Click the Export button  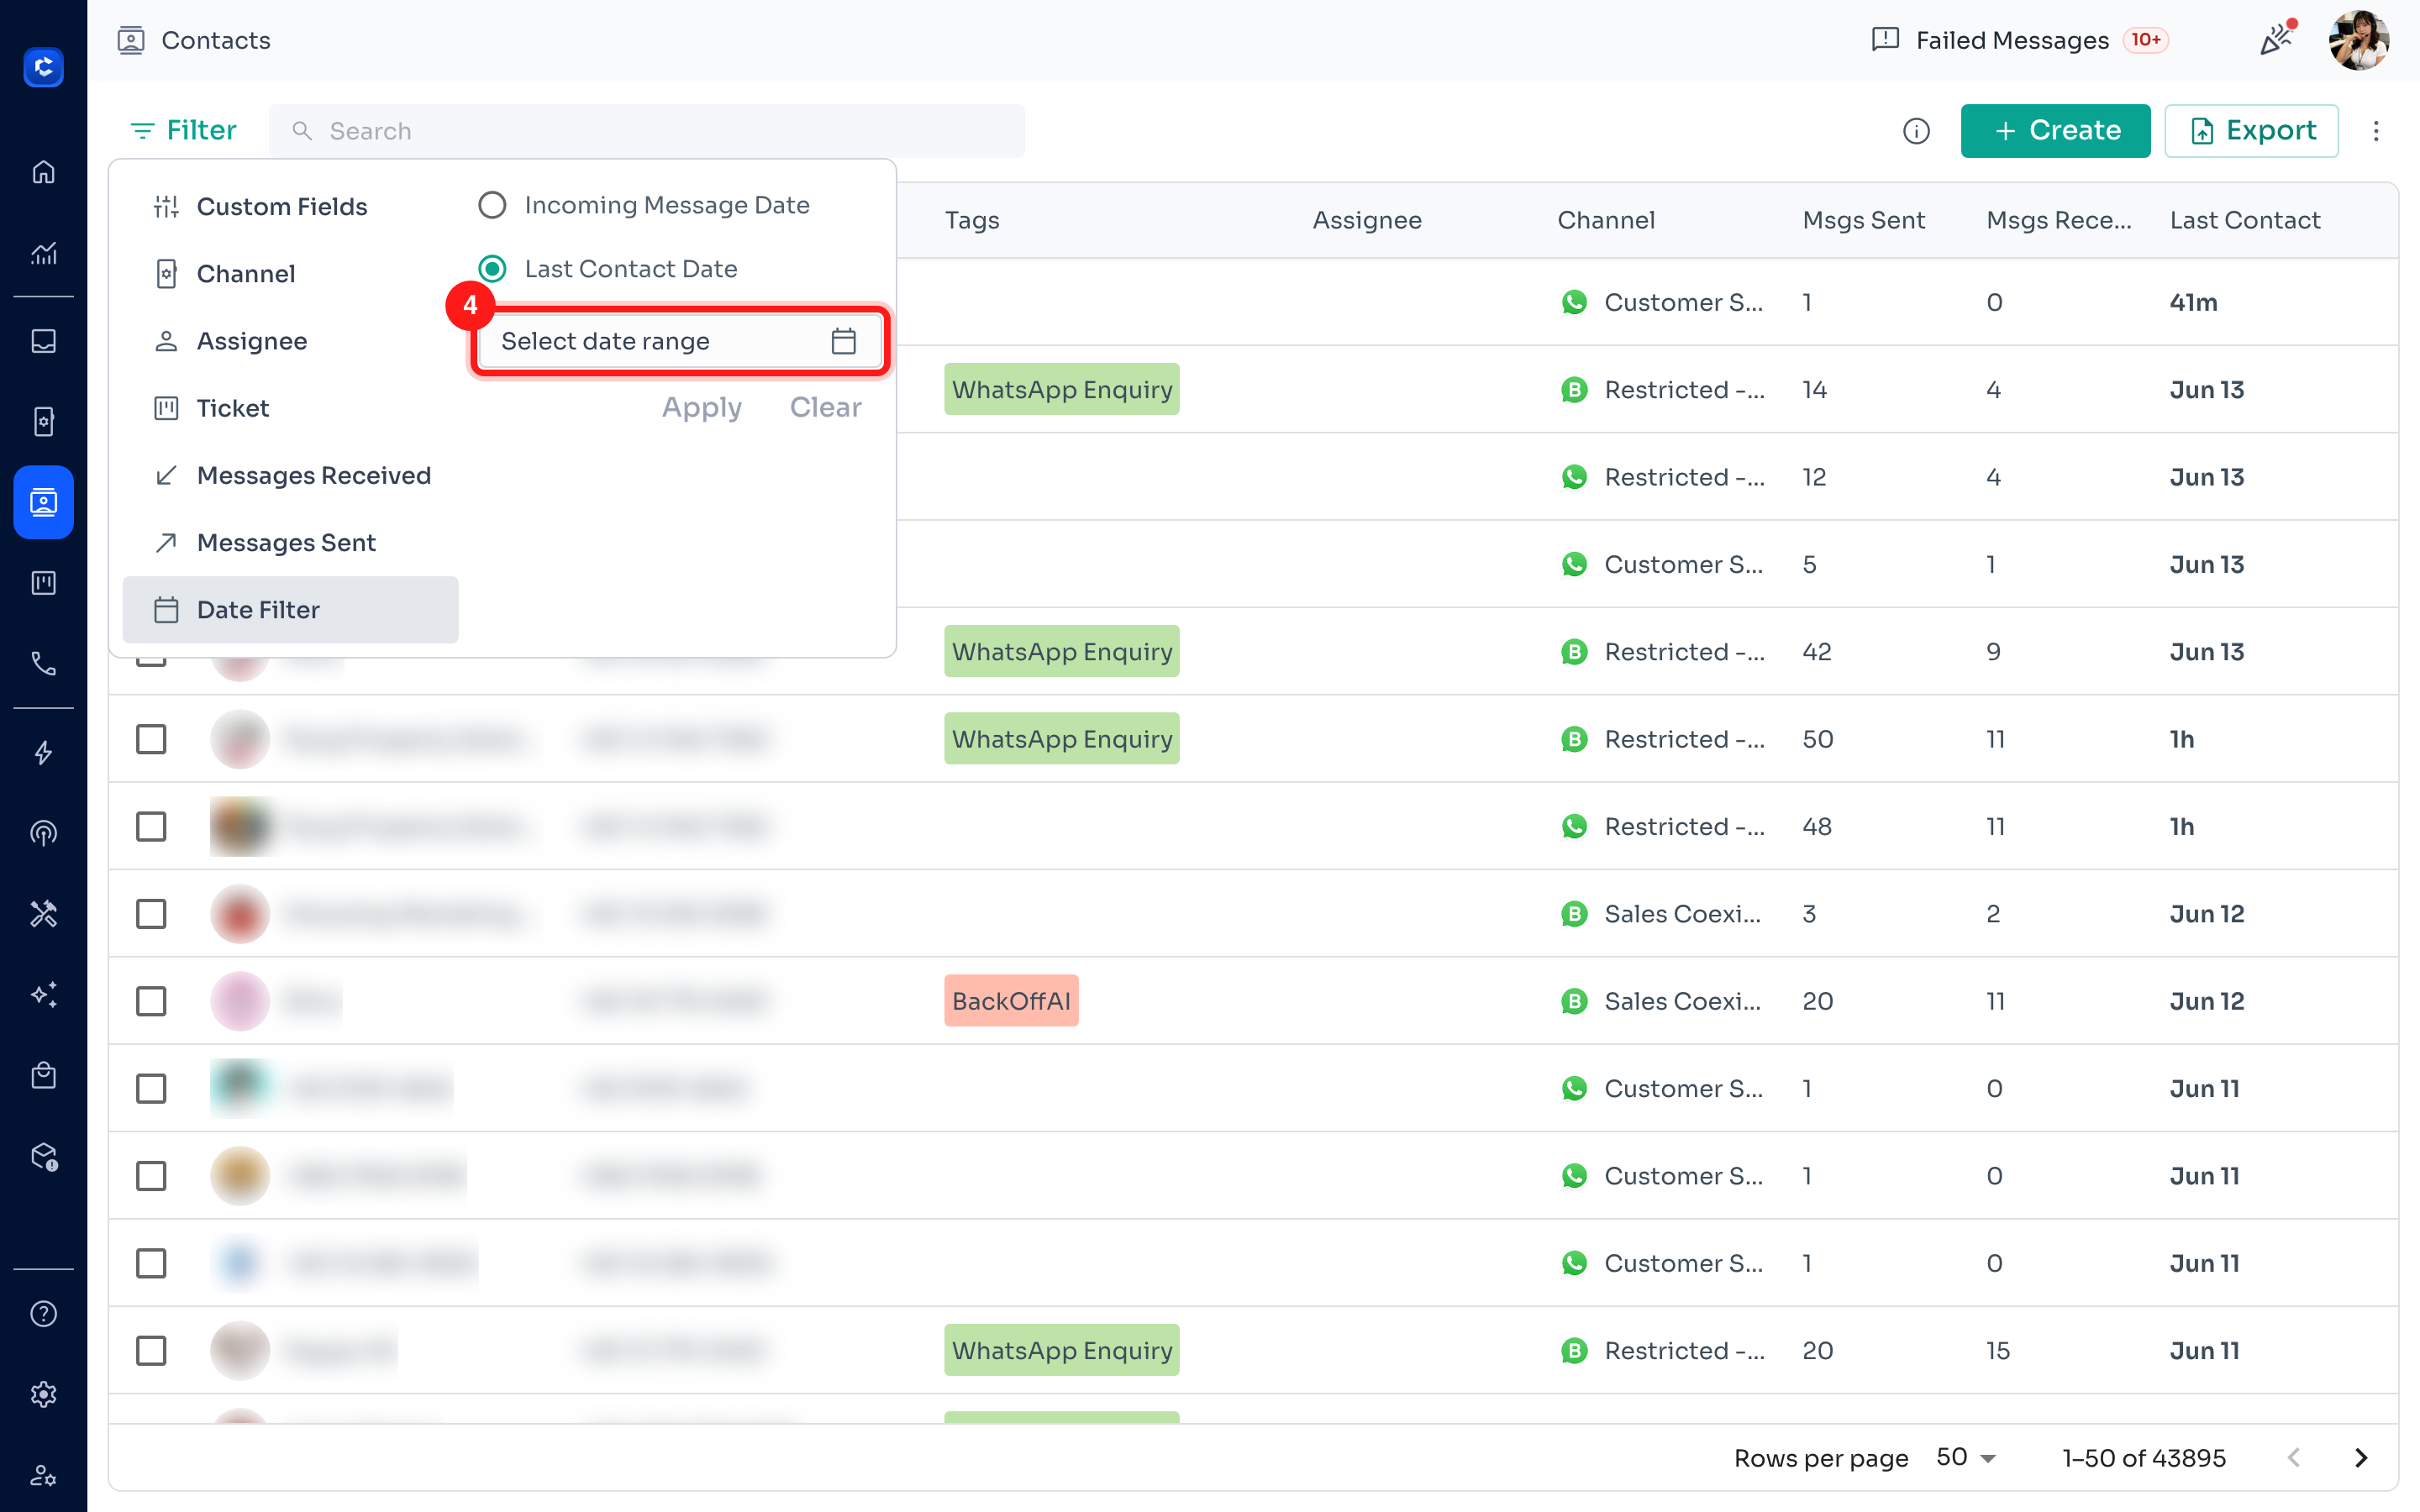tap(2251, 131)
